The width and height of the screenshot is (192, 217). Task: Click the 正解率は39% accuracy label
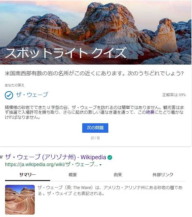(174, 95)
